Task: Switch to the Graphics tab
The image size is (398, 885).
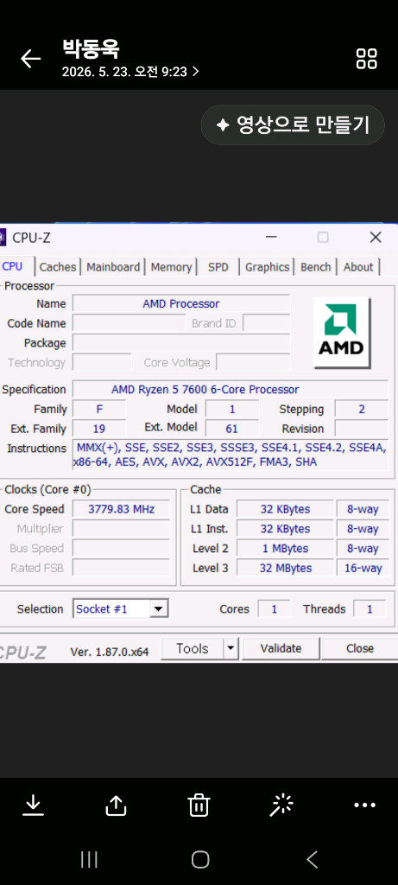Action: pyautogui.click(x=268, y=267)
